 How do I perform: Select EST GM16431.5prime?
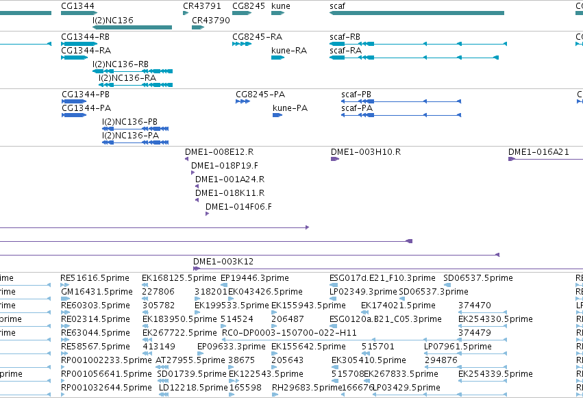[66, 299]
